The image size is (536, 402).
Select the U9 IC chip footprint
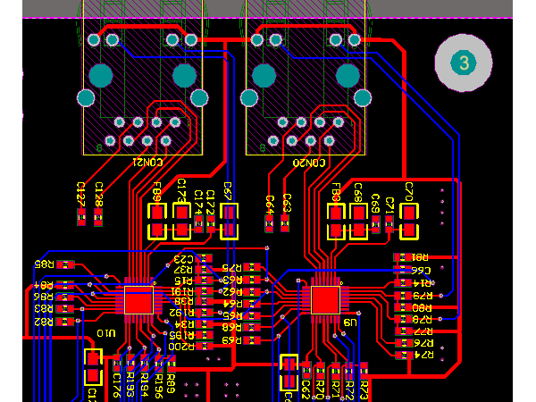pos(325,298)
